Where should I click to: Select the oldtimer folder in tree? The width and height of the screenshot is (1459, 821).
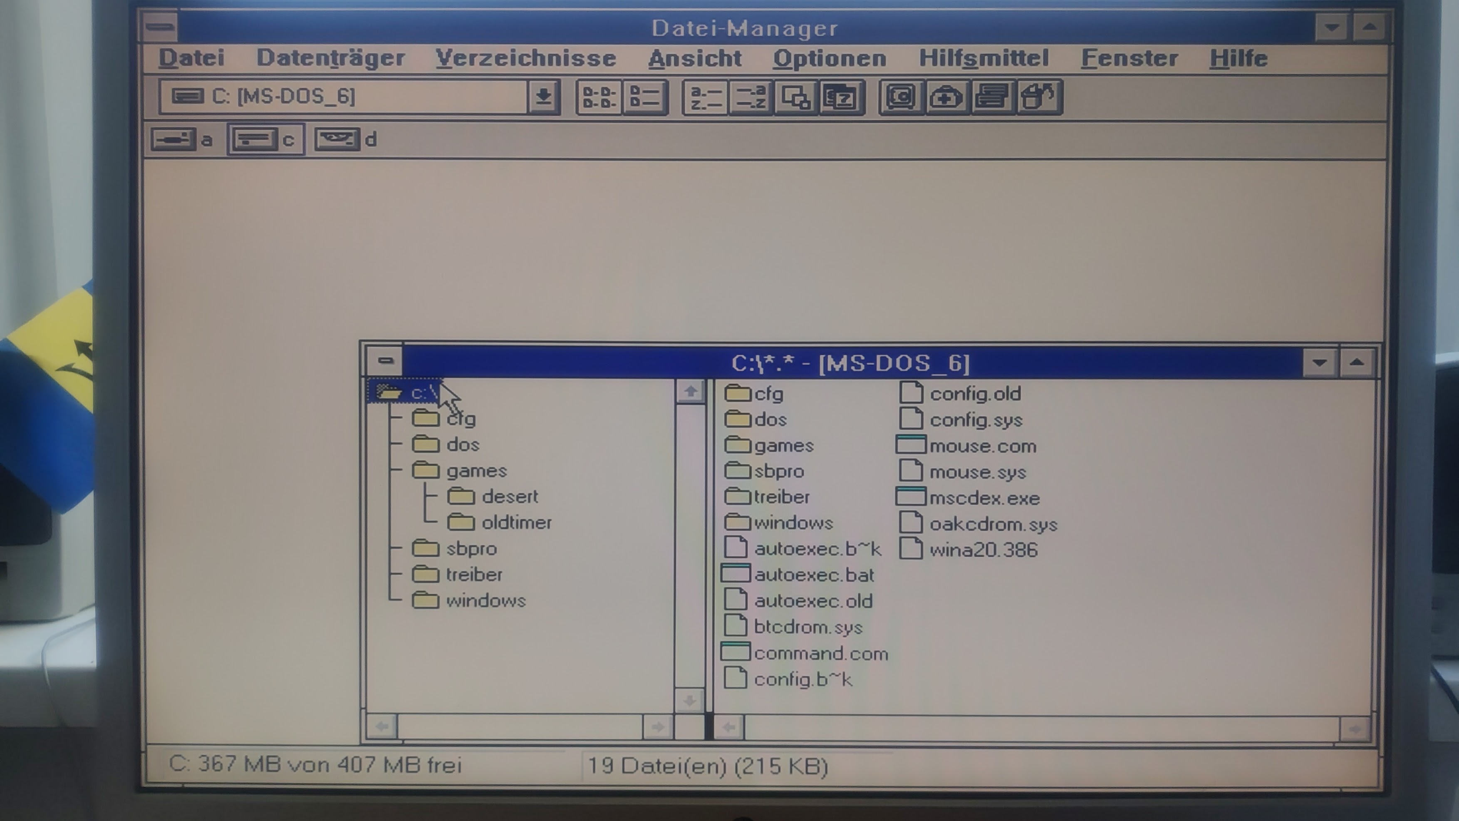516,522
